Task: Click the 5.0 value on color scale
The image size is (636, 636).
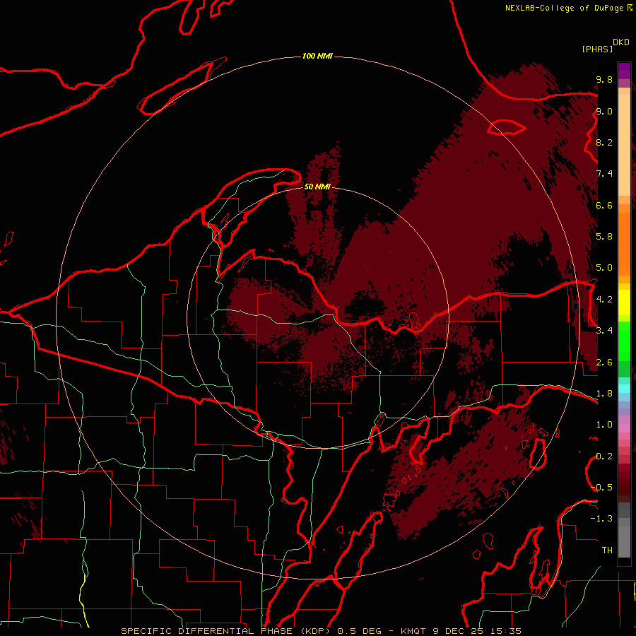Action: point(604,268)
